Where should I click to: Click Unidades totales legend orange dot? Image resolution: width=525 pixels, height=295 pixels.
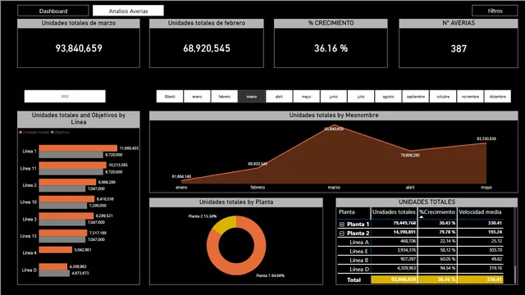tap(21, 132)
